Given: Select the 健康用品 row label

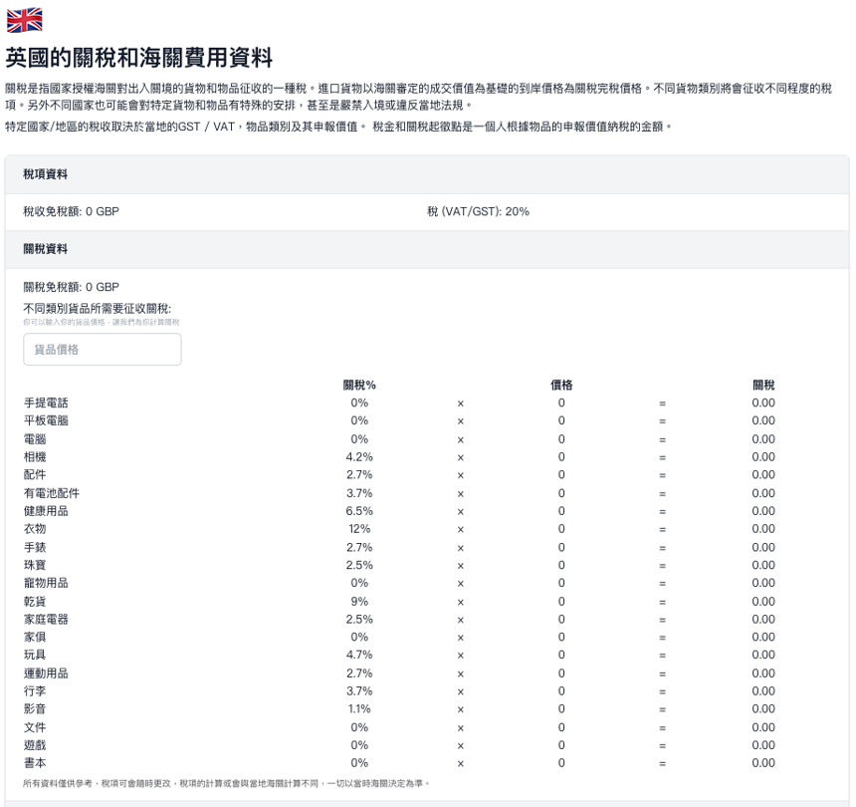Looking at the screenshot, I should coord(46,511).
